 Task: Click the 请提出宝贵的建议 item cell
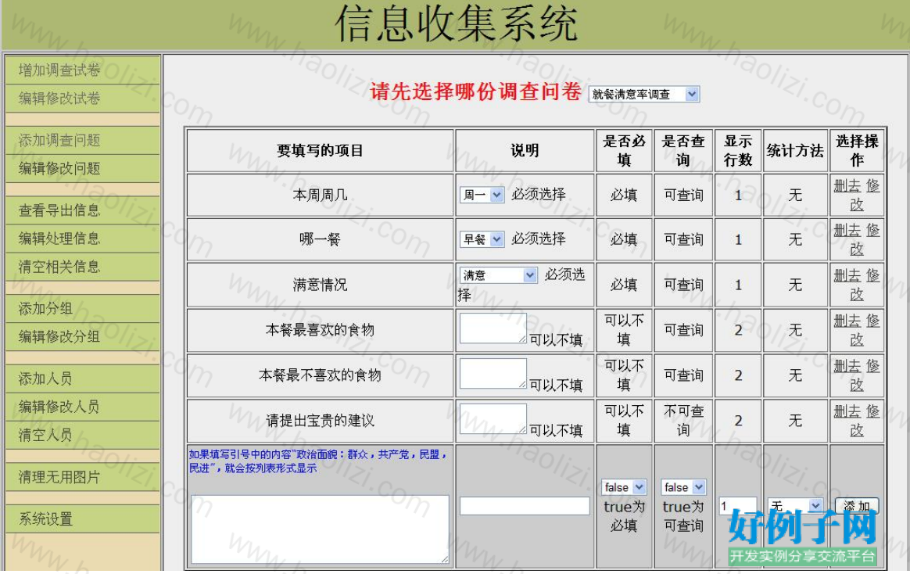(x=320, y=421)
